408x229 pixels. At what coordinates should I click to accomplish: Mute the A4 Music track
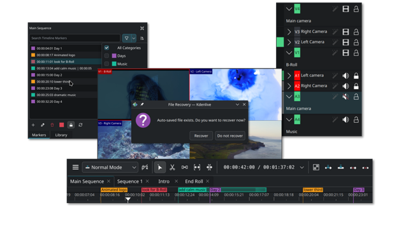coord(346,120)
